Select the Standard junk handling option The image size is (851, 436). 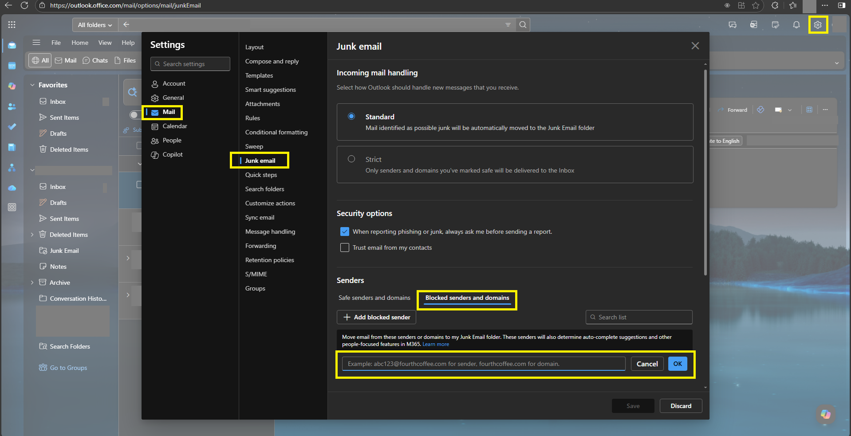pyautogui.click(x=351, y=116)
